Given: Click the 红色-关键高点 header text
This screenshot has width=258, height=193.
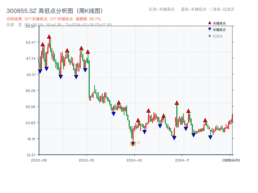Looking at the screenshot, I should click(x=162, y=9).
